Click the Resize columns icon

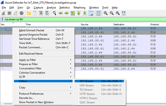point(124,13)
